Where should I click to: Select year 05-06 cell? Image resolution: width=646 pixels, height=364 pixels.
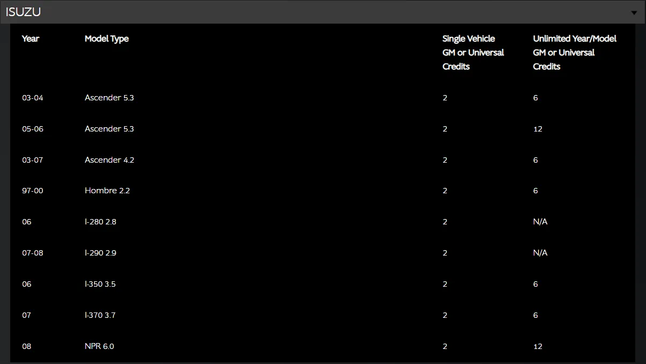click(33, 129)
